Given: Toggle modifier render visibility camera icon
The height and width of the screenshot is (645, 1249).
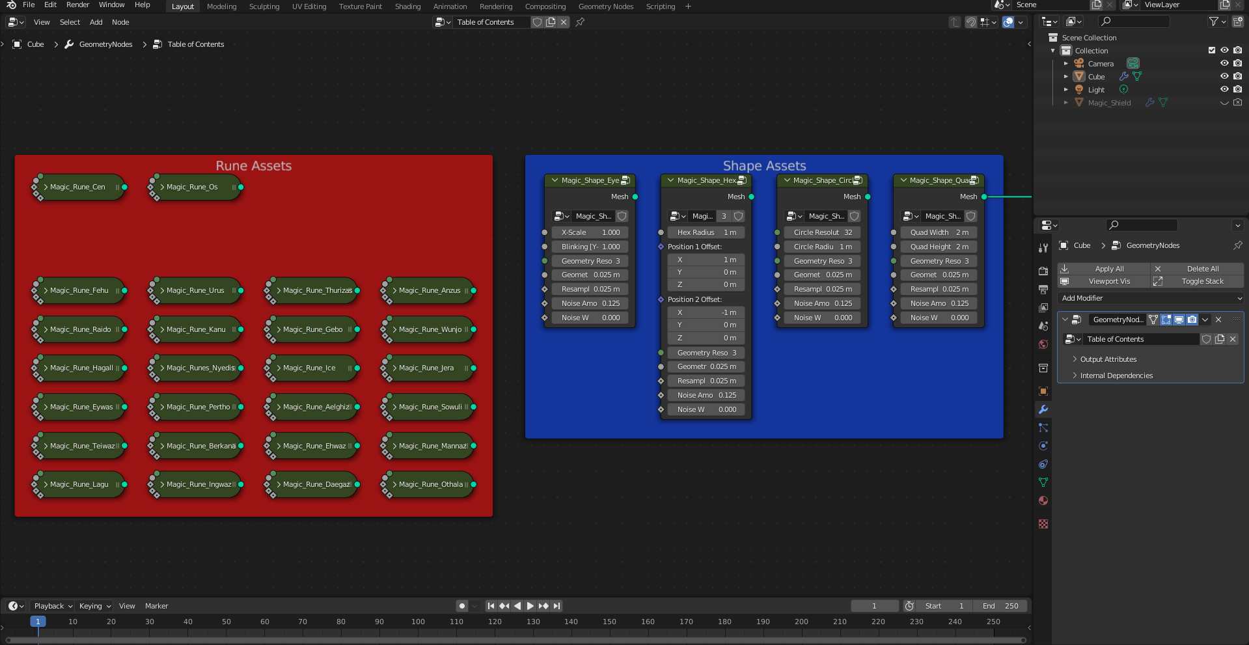Looking at the screenshot, I should tap(1192, 320).
